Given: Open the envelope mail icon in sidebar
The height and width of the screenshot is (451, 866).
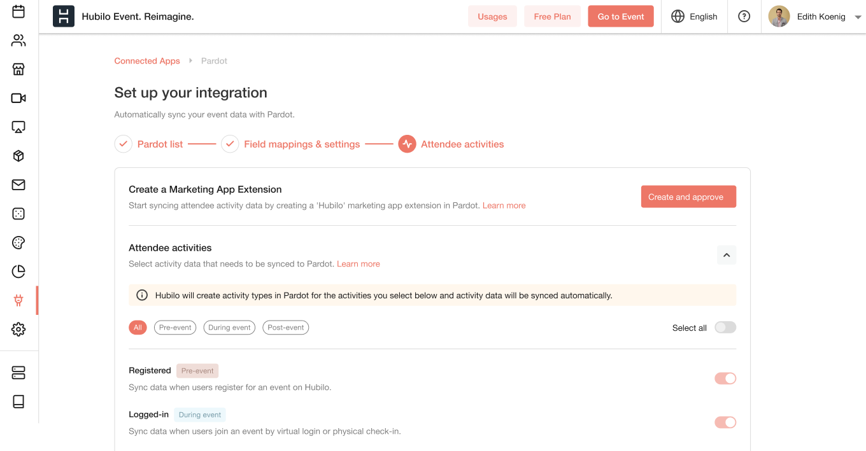Looking at the screenshot, I should point(18,185).
